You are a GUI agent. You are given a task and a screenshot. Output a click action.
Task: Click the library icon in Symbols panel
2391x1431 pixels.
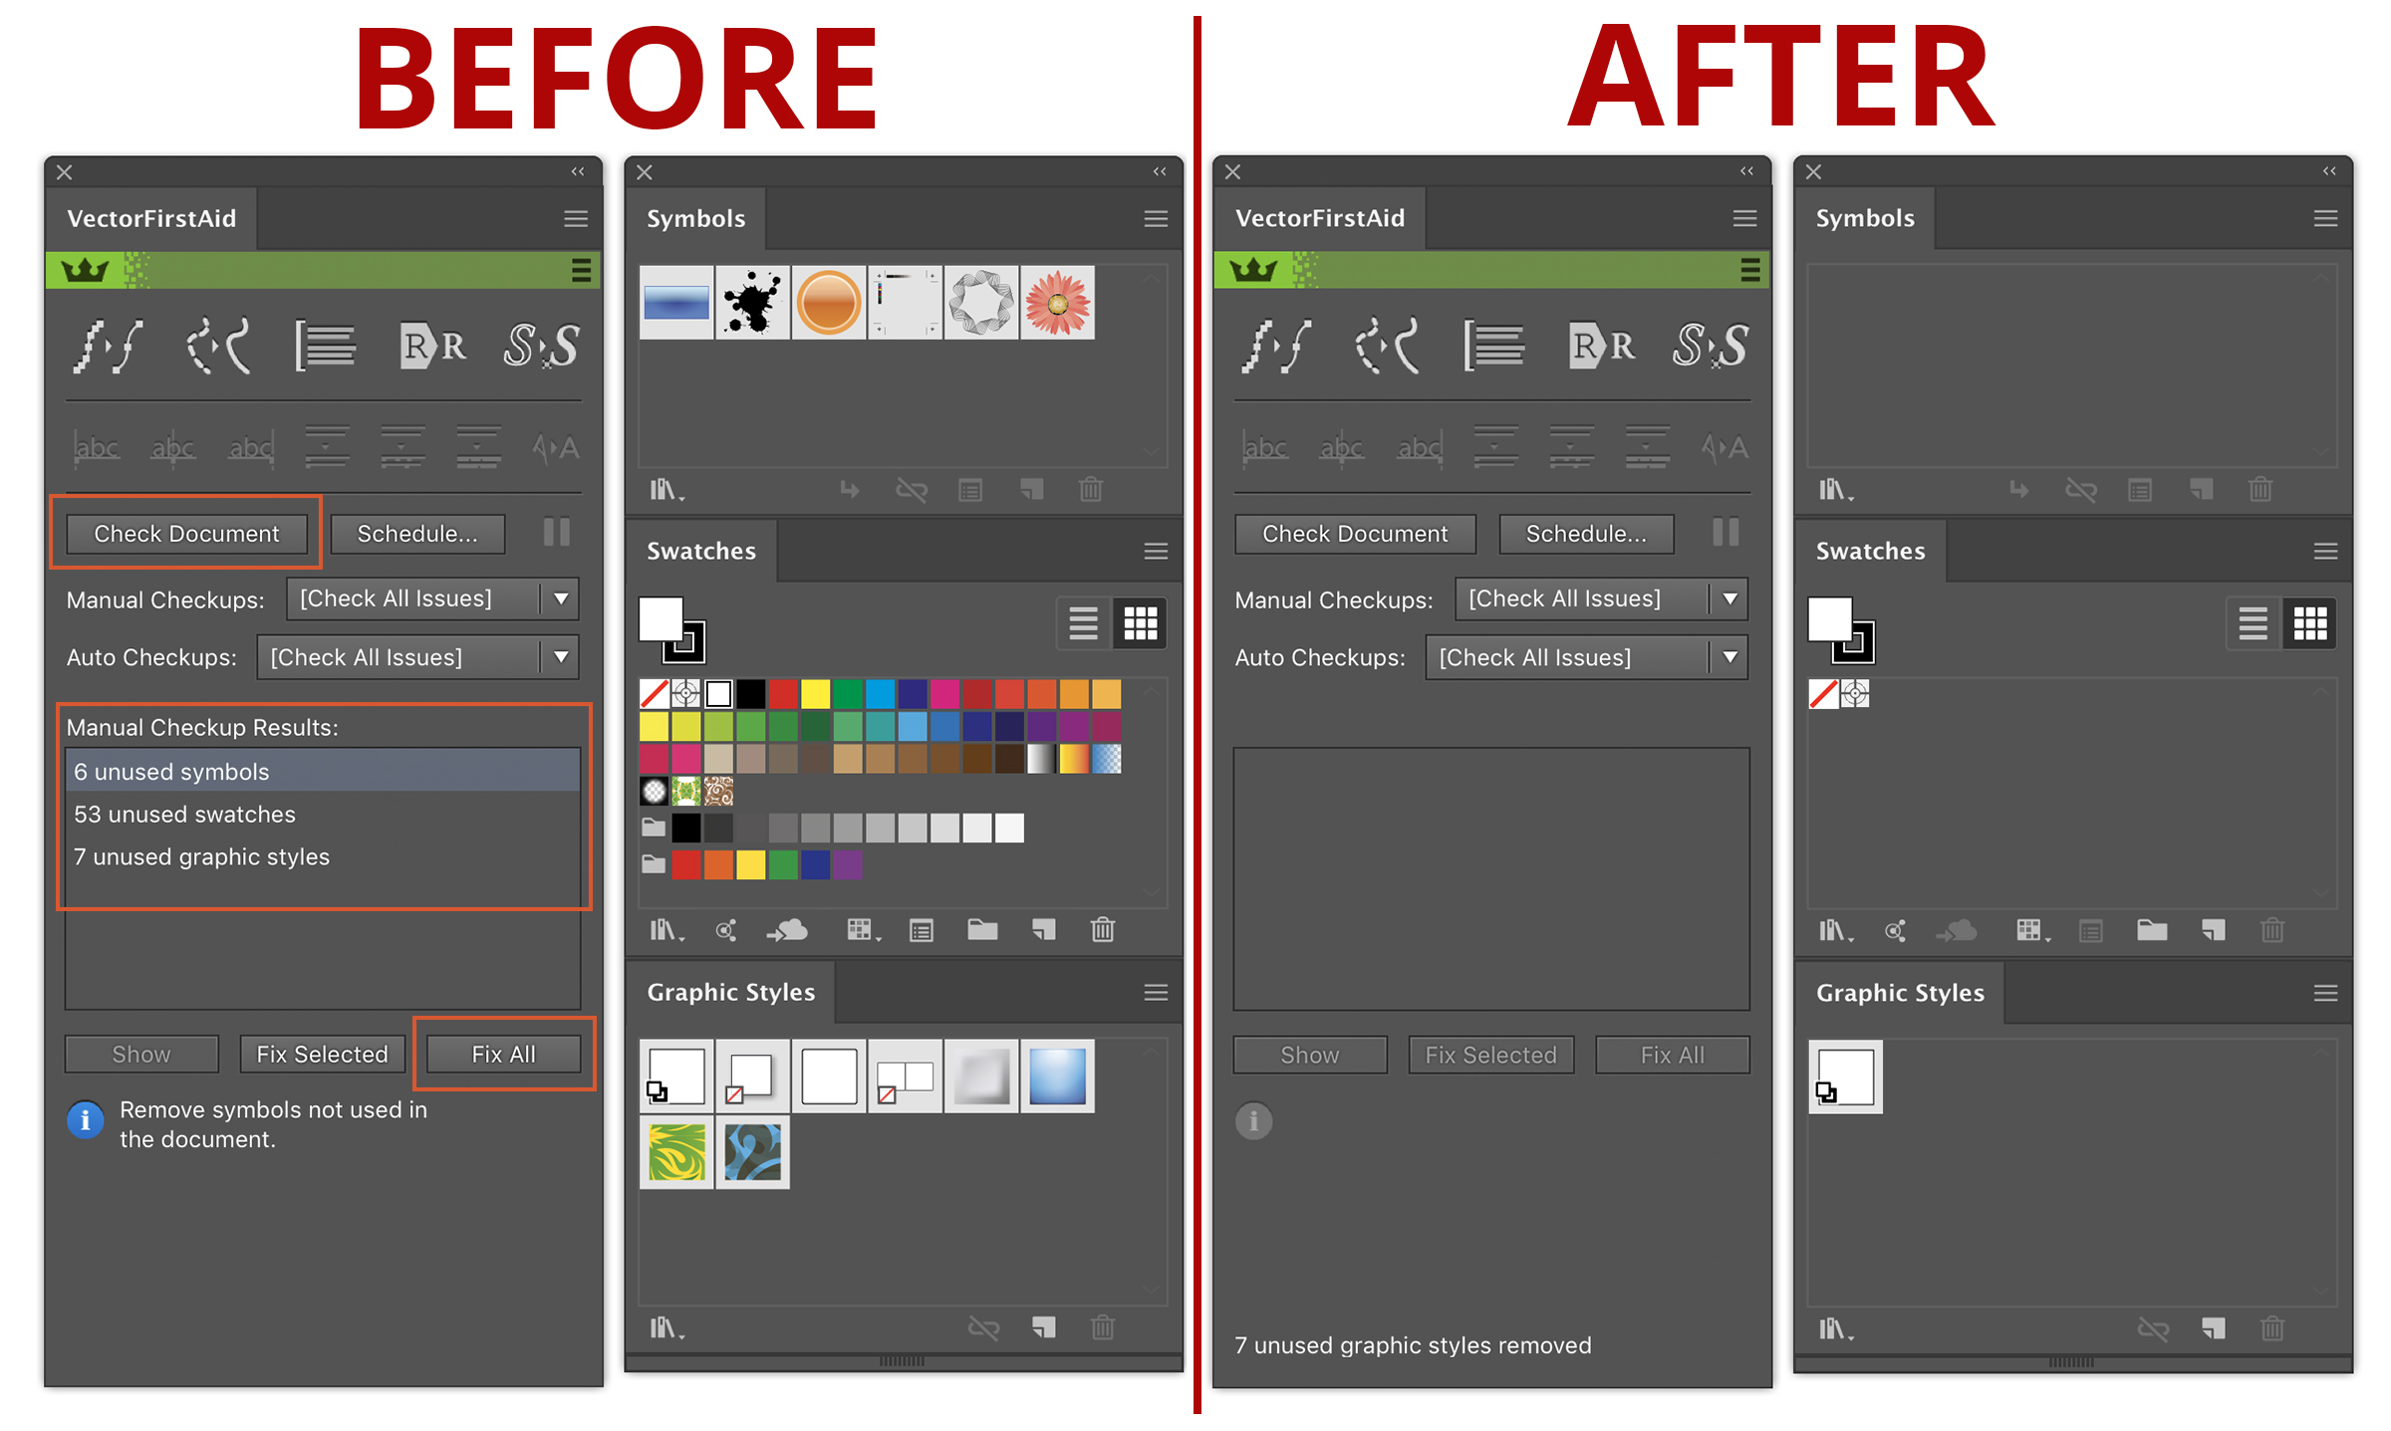coord(660,491)
